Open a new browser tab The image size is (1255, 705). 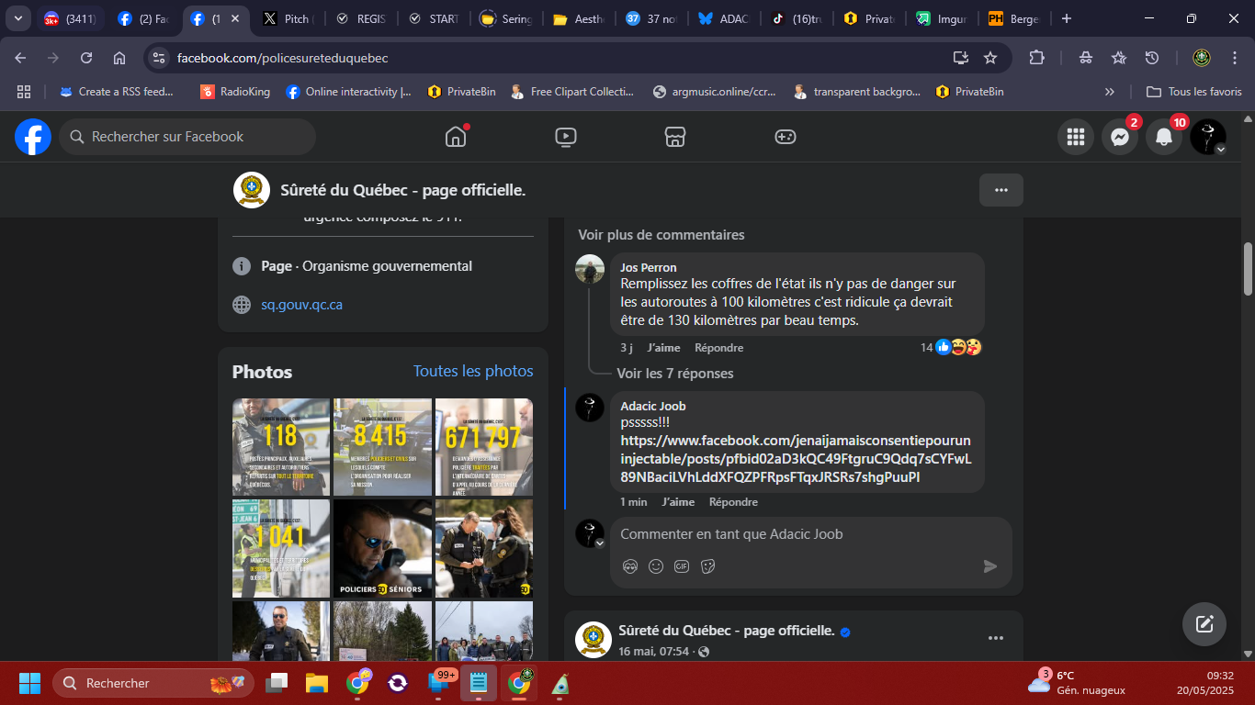tap(1066, 18)
